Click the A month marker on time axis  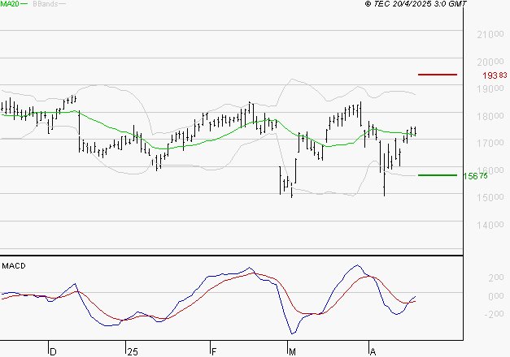[373, 352]
